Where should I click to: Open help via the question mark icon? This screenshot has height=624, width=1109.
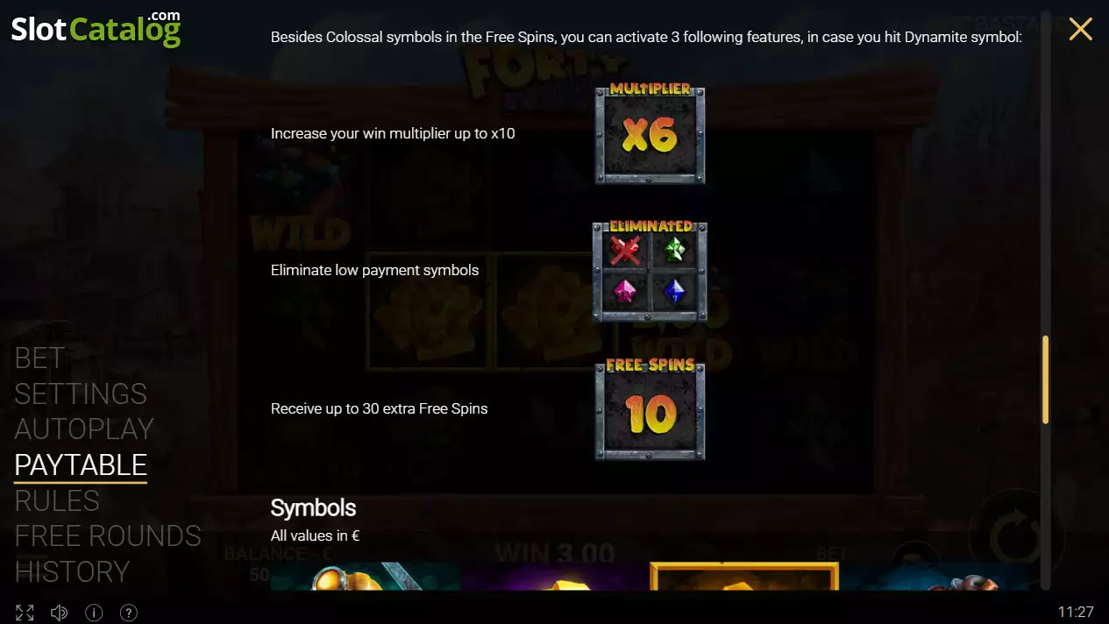pyautogui.click(x=128, y=613)
